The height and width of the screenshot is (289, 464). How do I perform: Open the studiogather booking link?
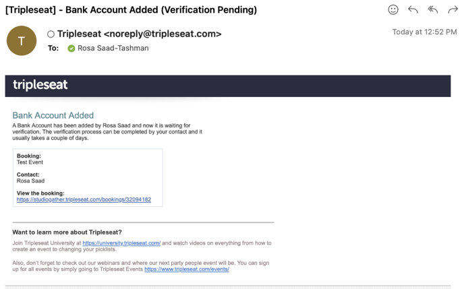click(x=84, y=200)
